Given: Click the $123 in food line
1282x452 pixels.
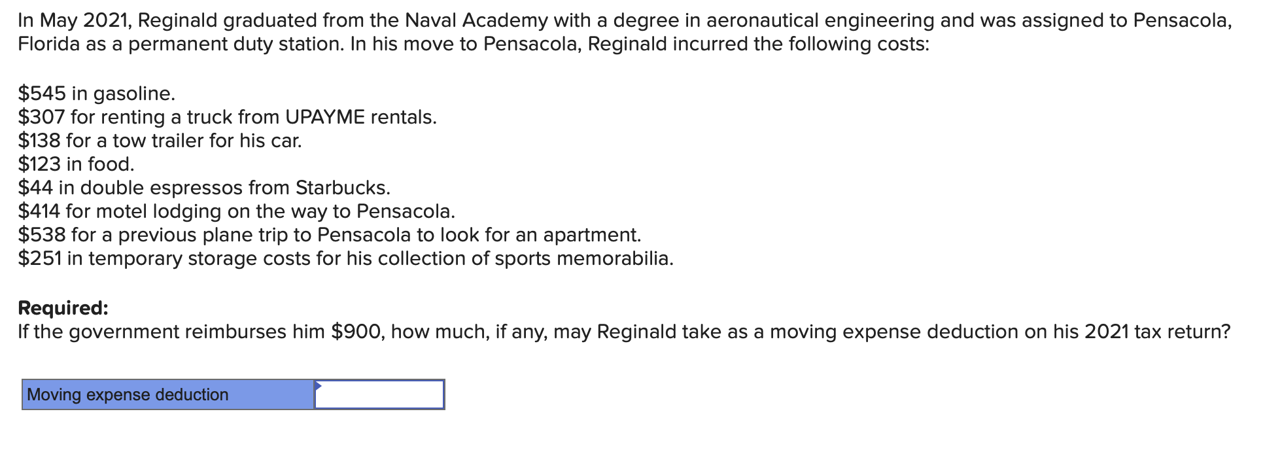Looking at the screenshot, I should pyautogui.click(x=76, y=164).
